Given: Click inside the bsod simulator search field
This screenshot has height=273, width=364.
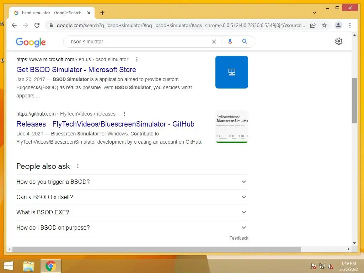Looking at the screenshot, I should click(x=139, y=42).
